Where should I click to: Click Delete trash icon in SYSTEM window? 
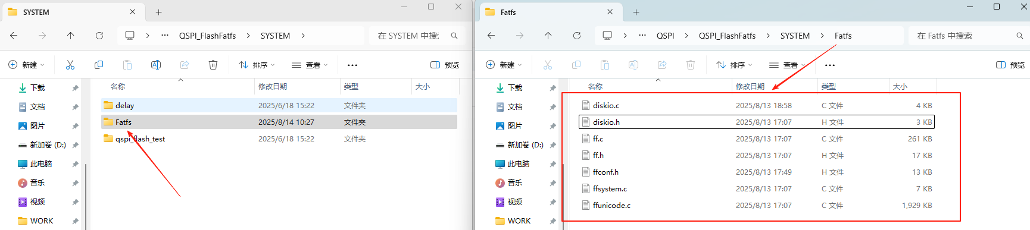(213, 65)
